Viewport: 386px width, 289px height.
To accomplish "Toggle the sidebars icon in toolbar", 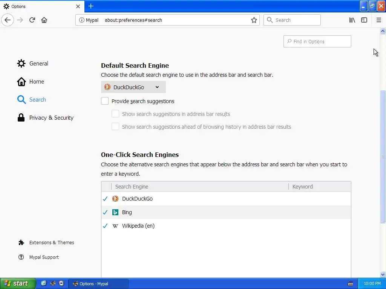I will (364, 20).
